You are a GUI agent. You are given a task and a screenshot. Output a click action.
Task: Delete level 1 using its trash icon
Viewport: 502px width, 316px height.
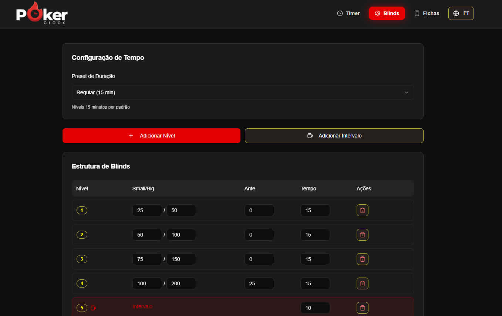[x=362, y=210]
